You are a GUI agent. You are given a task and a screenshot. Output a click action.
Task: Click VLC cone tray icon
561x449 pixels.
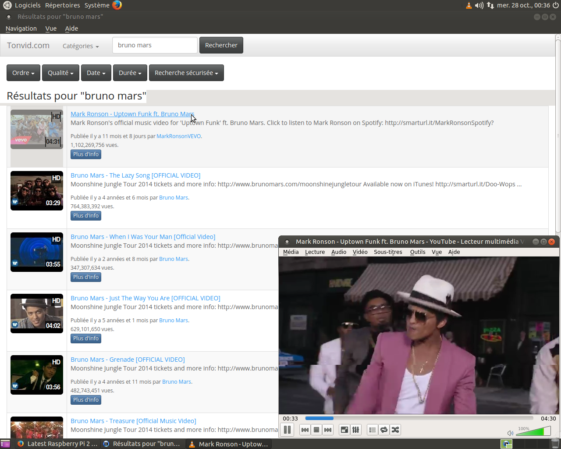pos(469,5)
